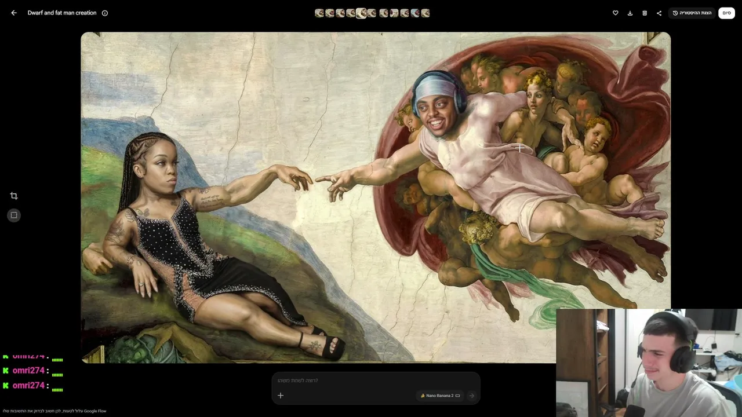
Task: Open the info icon beside the title
Action: (105, 13)
